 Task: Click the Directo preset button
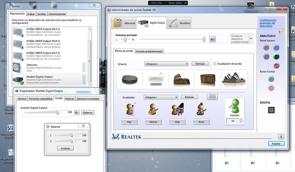click(153, 122)
